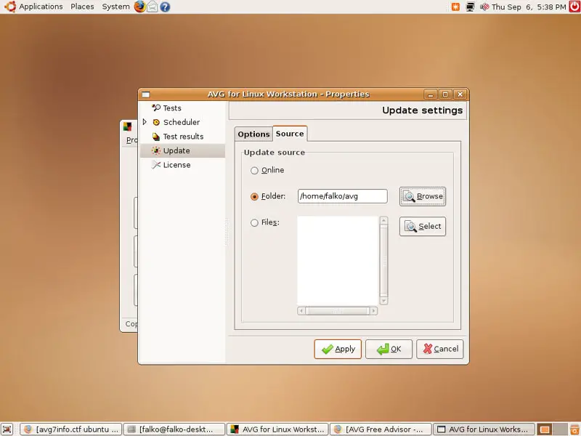Click the License icon in sidebar
Screen dimensions: 581x436
156,165
